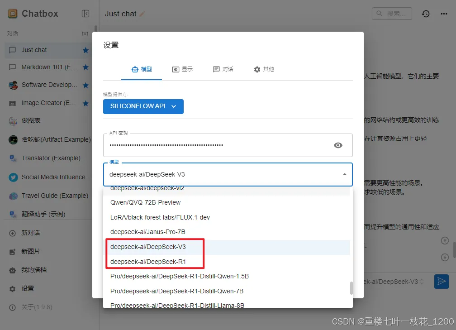This screenshot has width=456, height=330.
Task: Collapse the sidebar panel icon
Action: 85,14
